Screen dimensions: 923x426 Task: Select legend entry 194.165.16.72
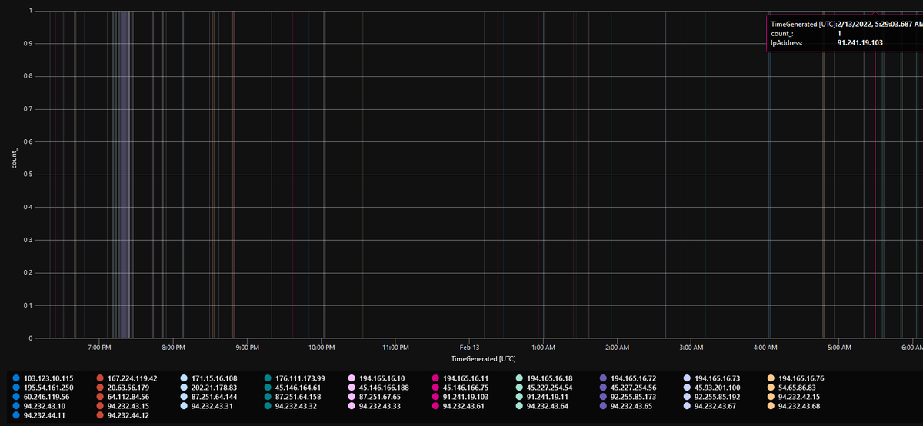pos(628,378)
